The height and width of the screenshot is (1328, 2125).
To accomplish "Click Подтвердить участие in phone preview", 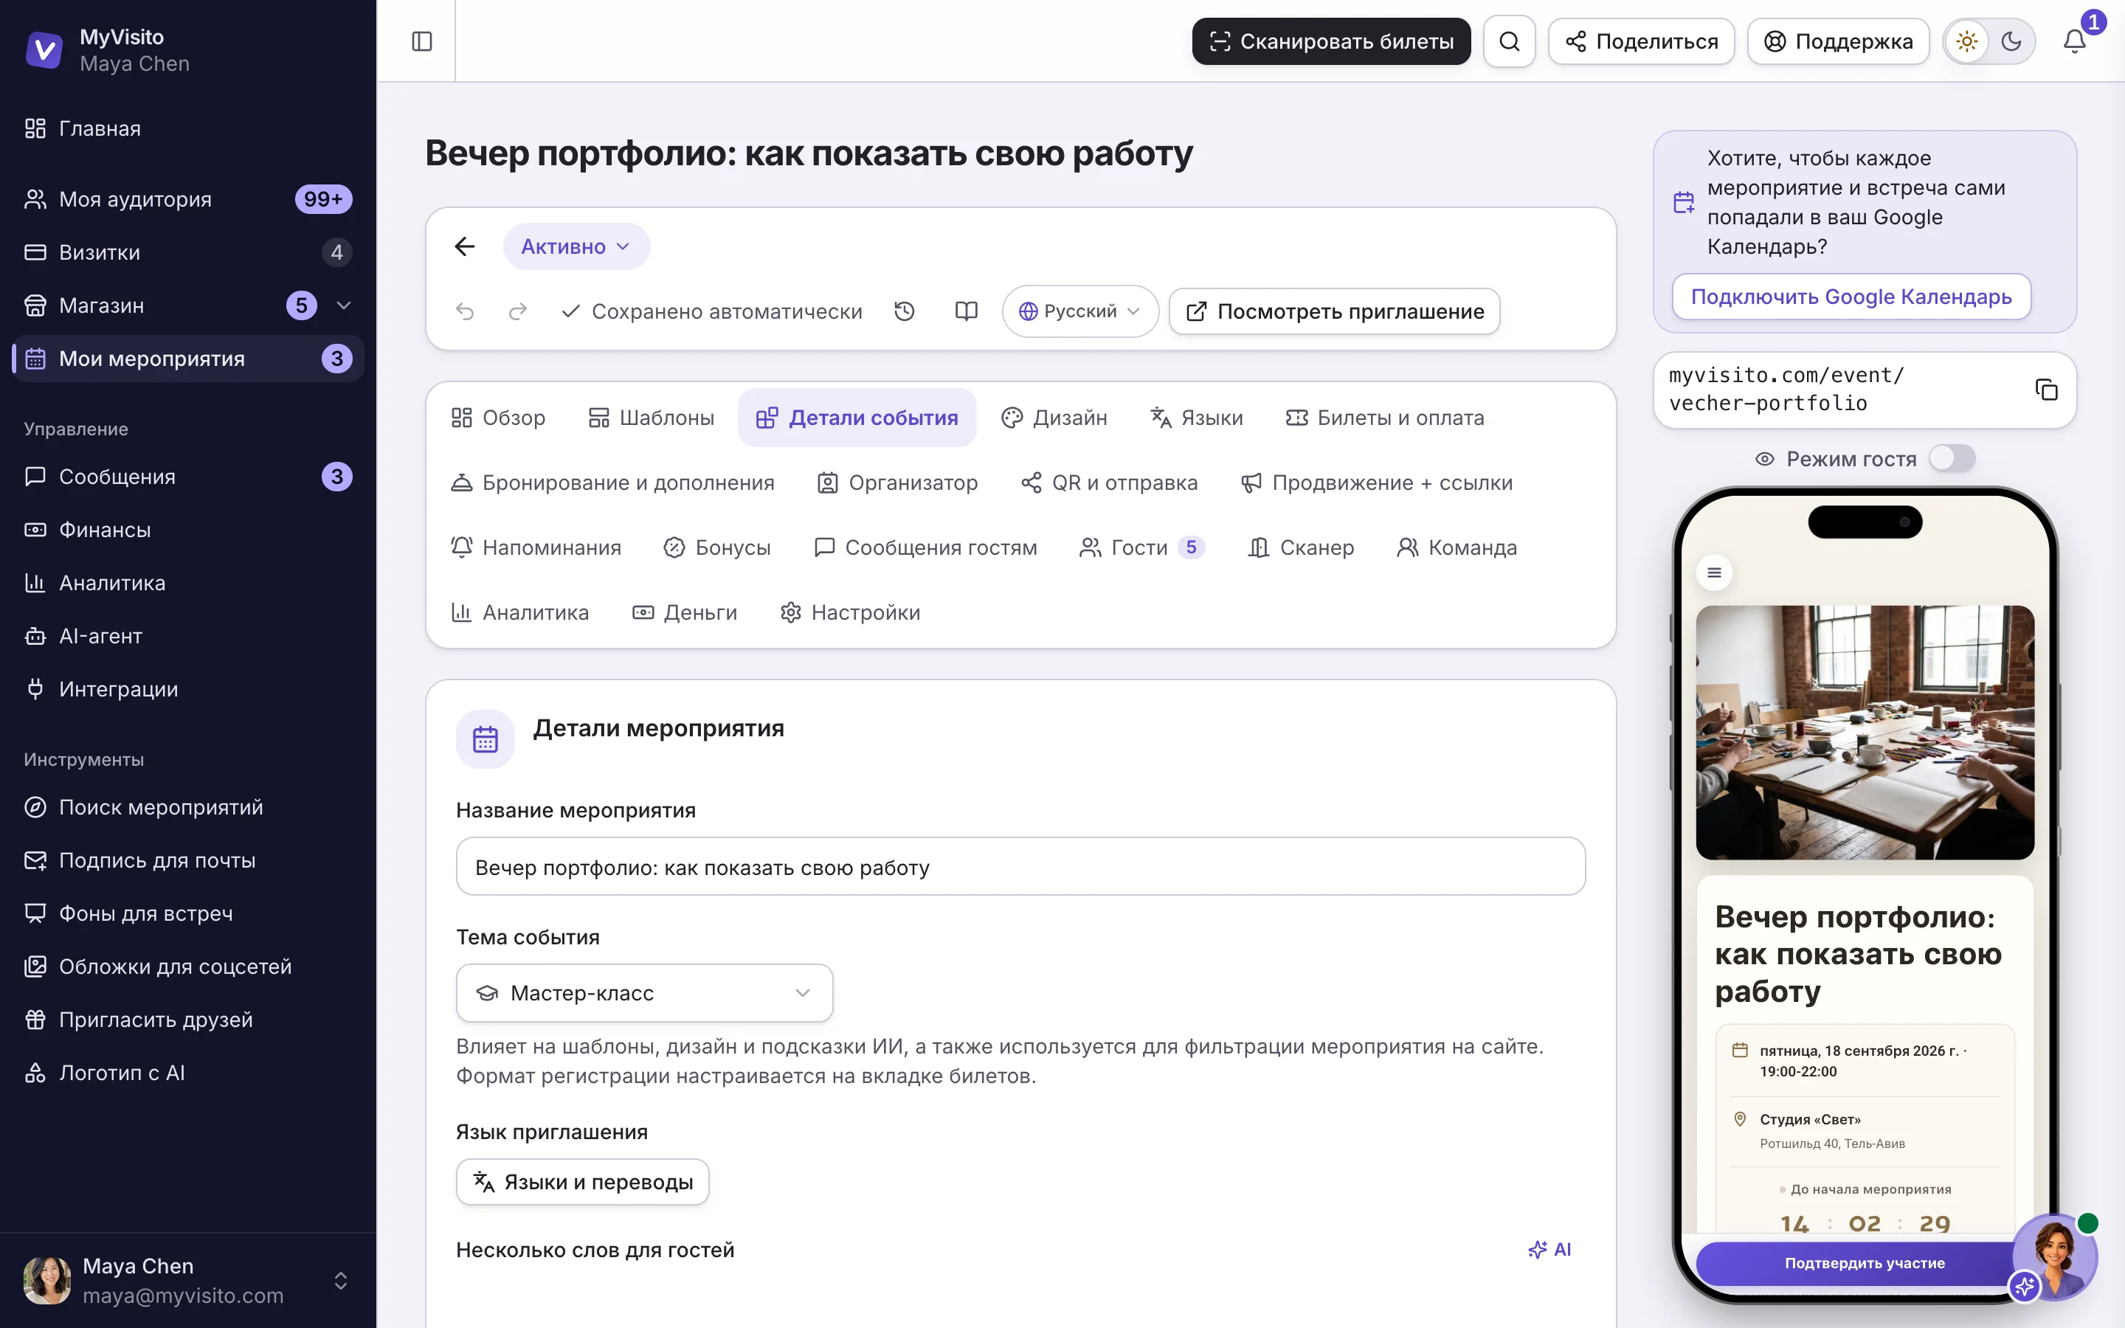I will point(1865,1263).
